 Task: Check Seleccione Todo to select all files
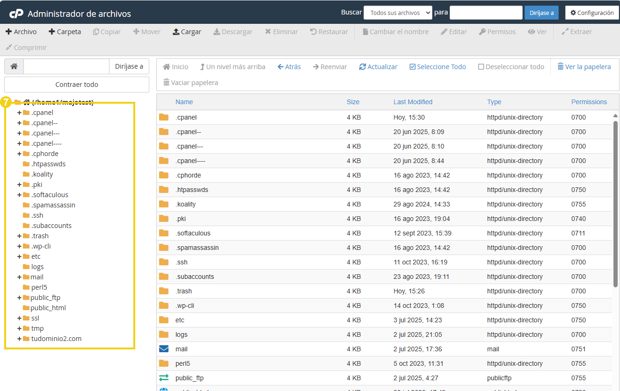[x=412, y=67]
